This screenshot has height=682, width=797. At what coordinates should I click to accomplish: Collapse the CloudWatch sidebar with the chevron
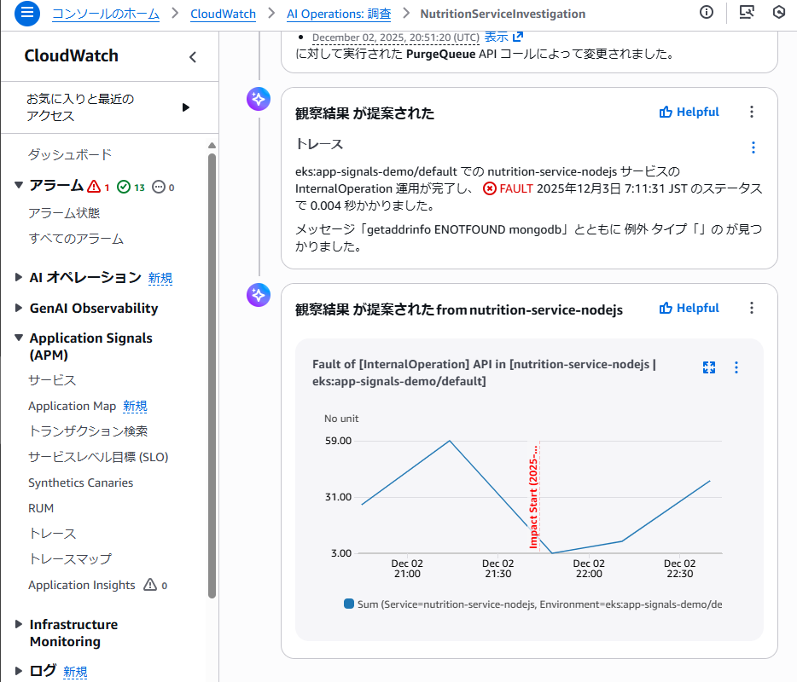pos(193,57)
